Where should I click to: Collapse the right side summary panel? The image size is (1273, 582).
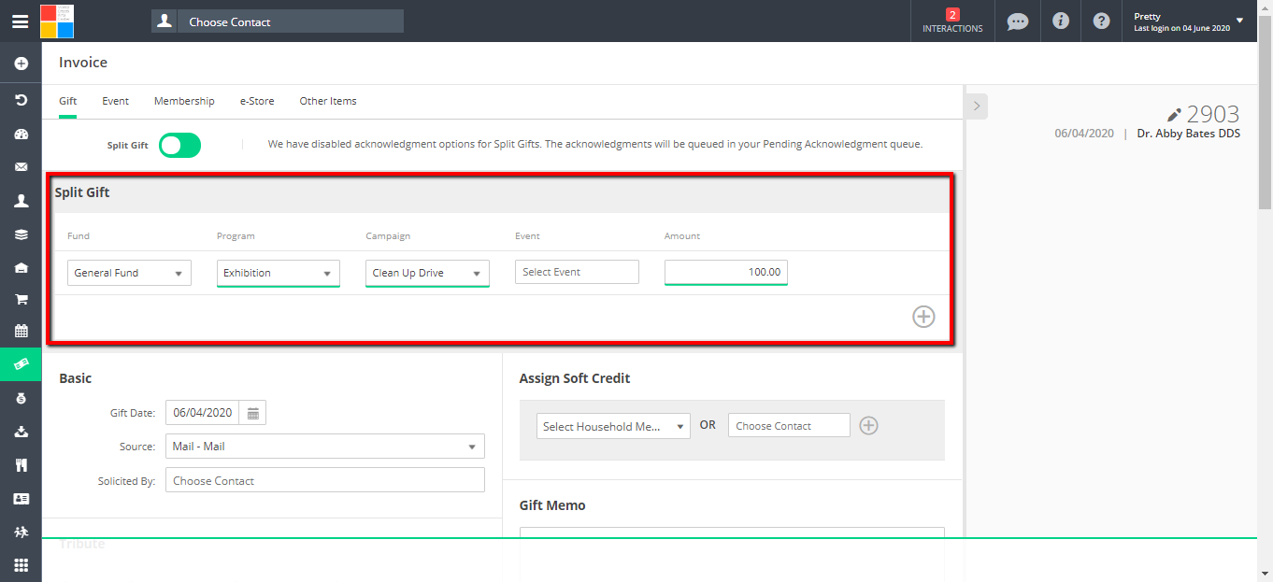[x=976, y=106]
